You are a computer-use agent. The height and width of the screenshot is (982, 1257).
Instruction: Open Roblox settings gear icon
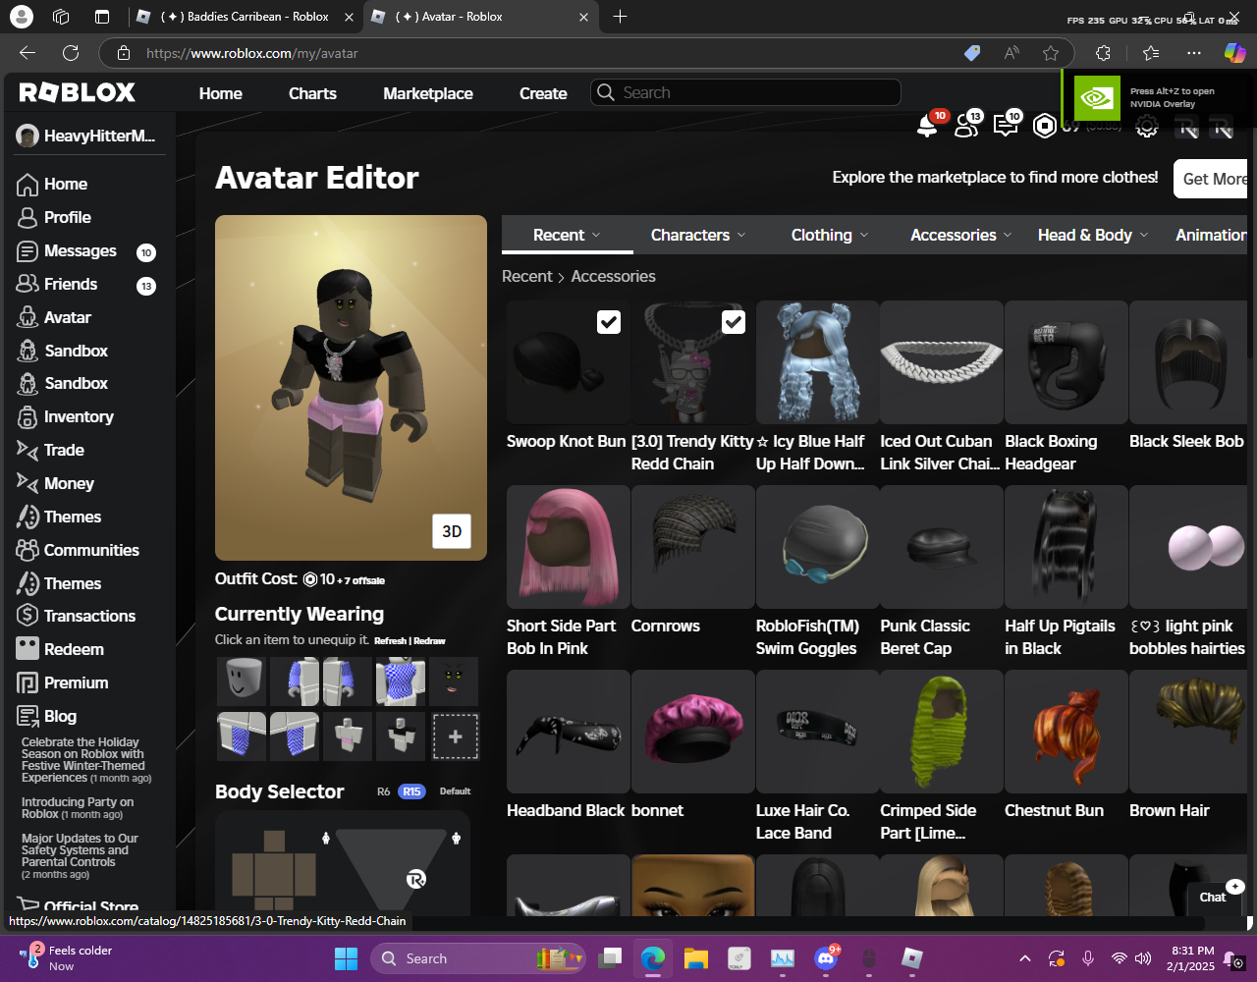click(x=1146, y=126)
